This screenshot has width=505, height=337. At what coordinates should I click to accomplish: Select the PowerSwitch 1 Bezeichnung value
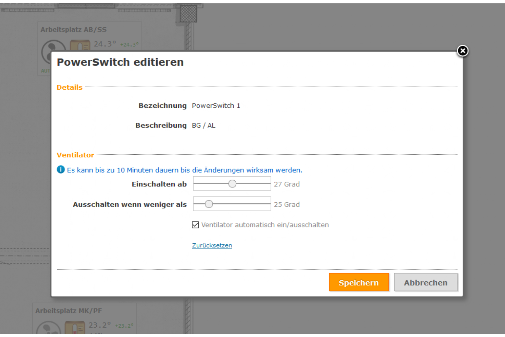tap(216, 106)
